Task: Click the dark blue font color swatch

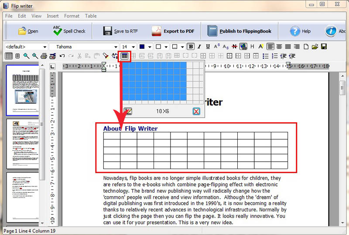Action: (142, 47)
